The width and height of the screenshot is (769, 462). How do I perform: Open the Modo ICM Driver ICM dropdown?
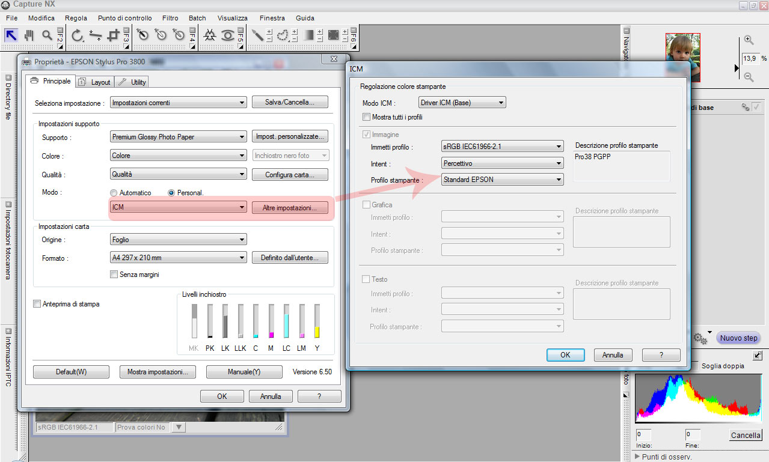tap(462, 103)
